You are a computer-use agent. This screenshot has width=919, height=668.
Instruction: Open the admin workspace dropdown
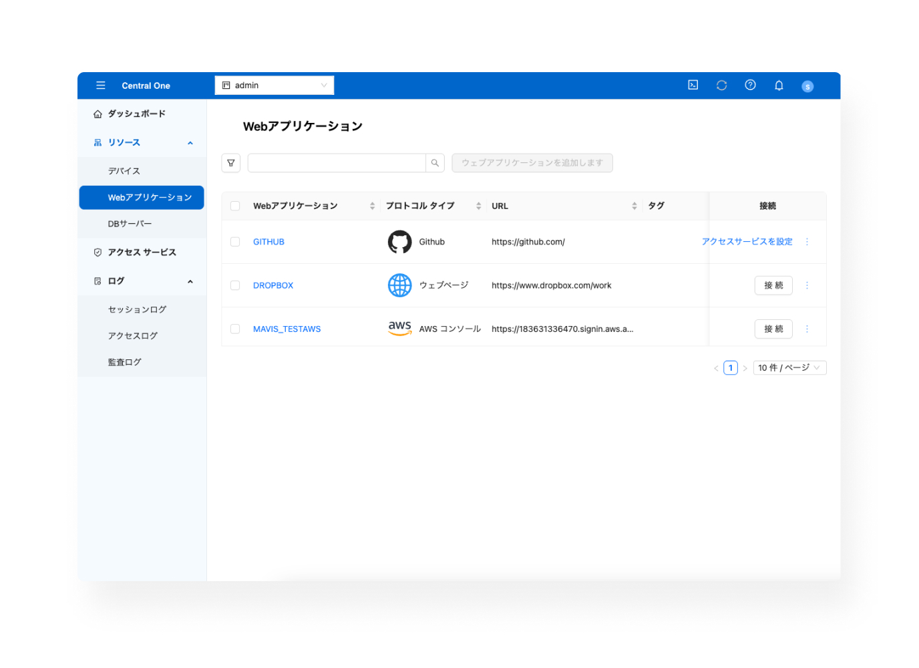click(274, 86)
